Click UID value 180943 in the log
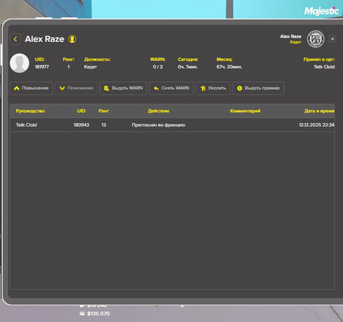The width and height of the screenshot is (343, 322). coord(81,125)
